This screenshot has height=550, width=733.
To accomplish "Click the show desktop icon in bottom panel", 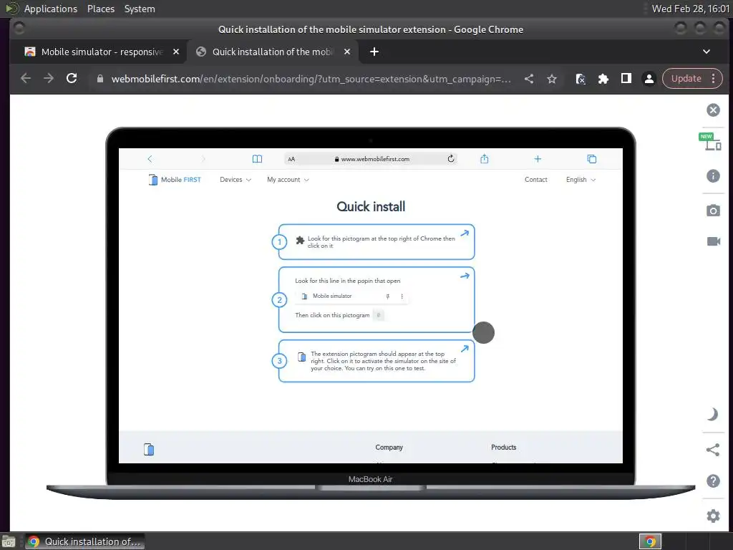I will [8, 542].
